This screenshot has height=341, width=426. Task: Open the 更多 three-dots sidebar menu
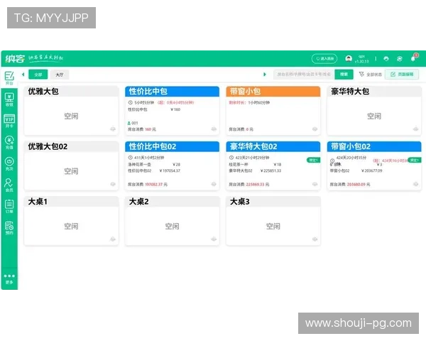9,278
